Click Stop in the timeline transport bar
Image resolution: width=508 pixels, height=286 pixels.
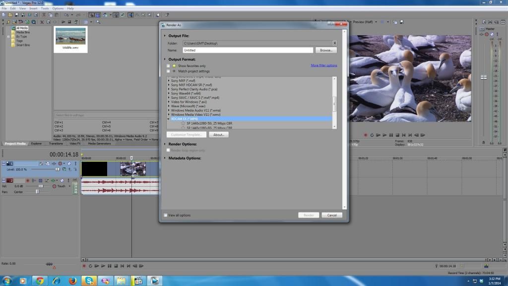click(116, 266)
